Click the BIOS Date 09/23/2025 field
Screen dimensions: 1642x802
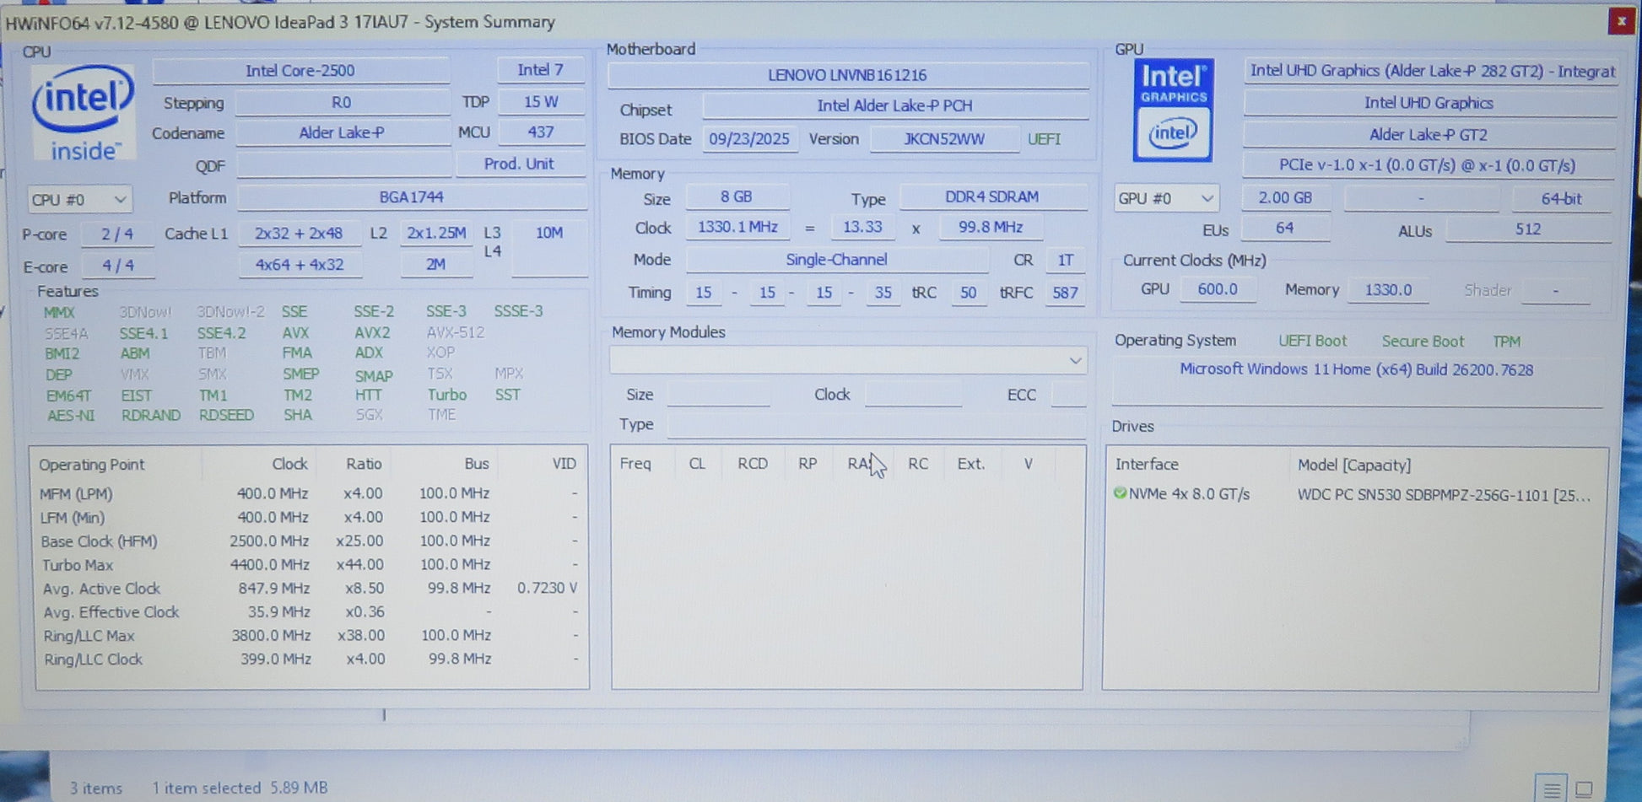click(x=748, y=139)
